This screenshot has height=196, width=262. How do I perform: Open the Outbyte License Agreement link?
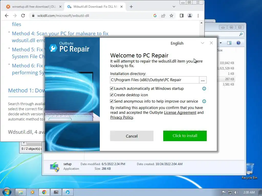pos(180,113)
